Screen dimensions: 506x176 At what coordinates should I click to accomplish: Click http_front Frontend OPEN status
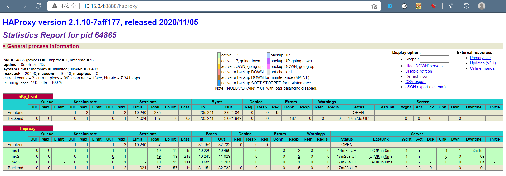pyautogui.click(x=358, y=113)
